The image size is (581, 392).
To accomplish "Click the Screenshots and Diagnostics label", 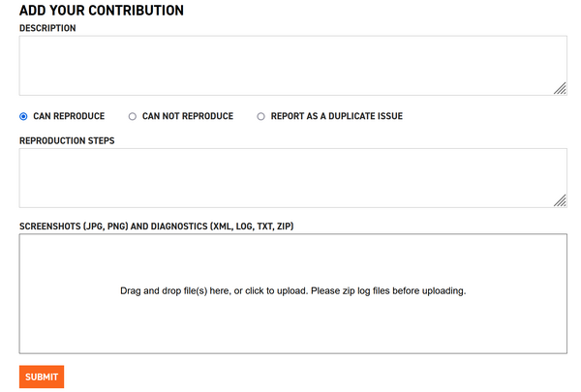I will [156, 226].
